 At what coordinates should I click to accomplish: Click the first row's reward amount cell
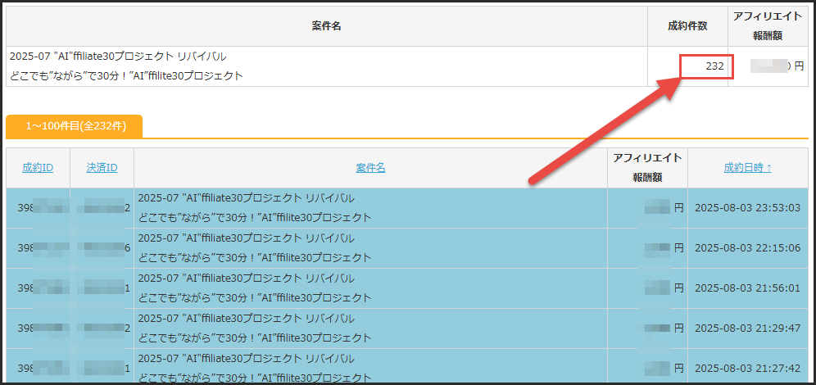(660, 208)
